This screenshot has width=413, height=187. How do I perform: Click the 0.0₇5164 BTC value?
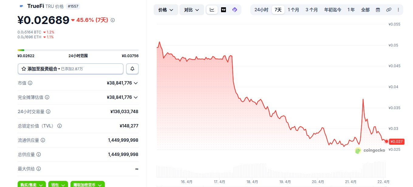(29, 32)
